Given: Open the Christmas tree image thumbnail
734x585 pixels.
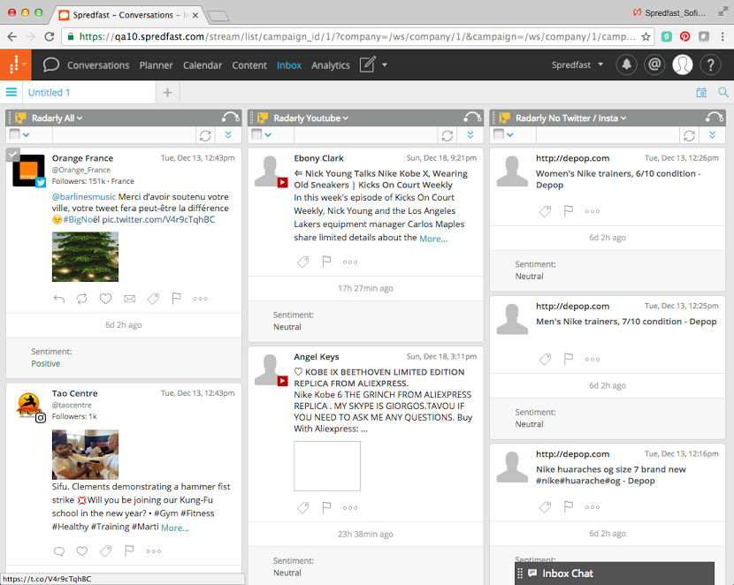Looking at the screenshot, I should [x=85, y=256].
